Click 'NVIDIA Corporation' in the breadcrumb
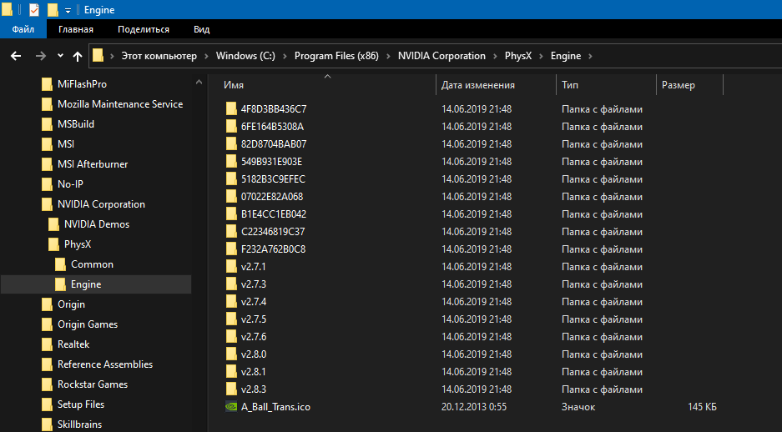782x432 pixels. [441, 56]
